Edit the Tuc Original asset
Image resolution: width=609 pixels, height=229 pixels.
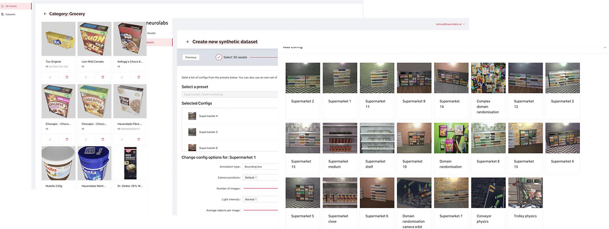click(50, 77)
